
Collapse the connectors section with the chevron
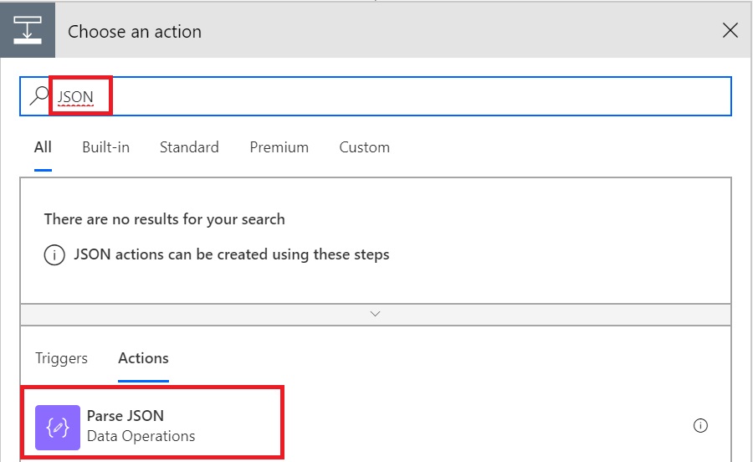[x=376, y=314]
